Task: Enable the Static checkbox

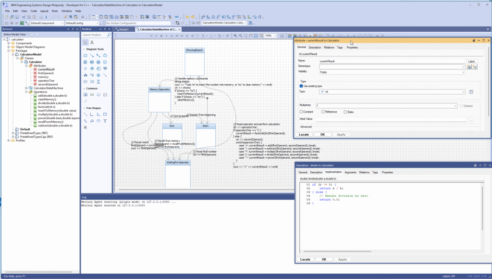Action: [x=345, y=112]
